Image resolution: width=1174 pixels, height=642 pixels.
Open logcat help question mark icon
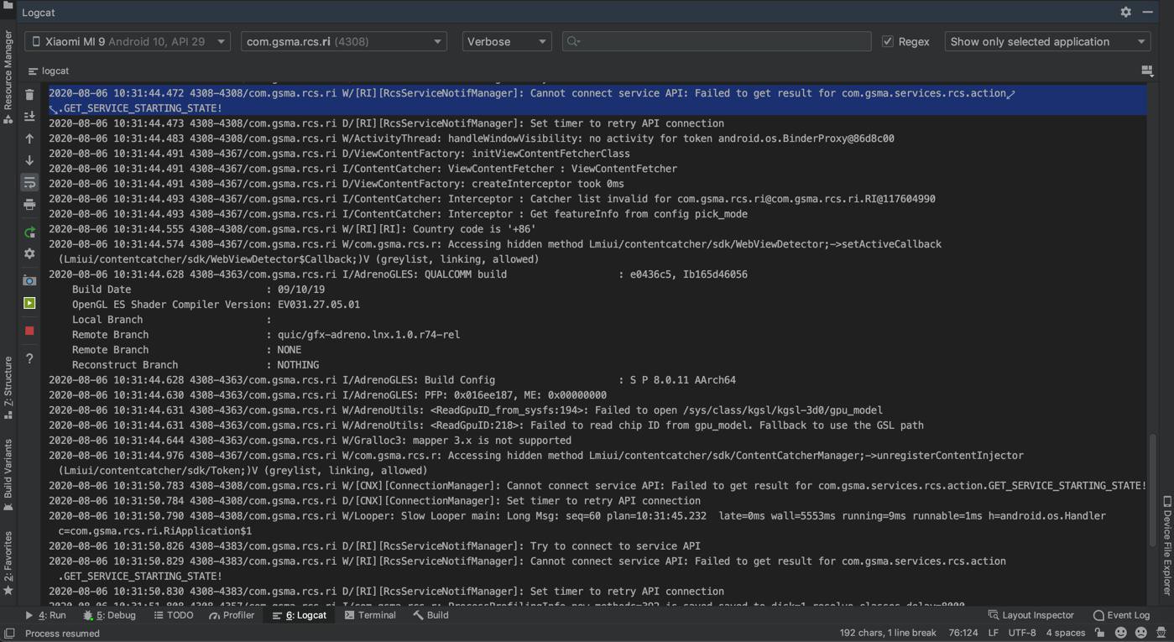(29, 358)
